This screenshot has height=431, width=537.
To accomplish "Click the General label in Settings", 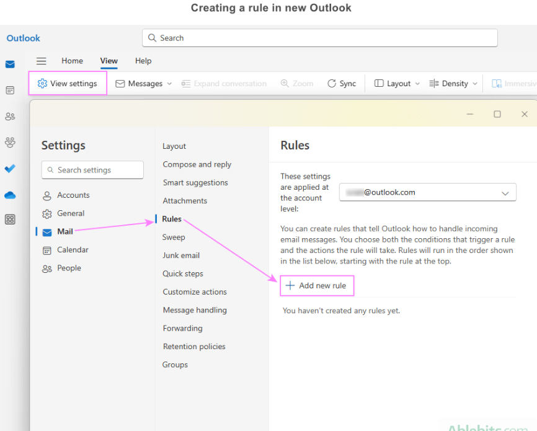I will (71, 213).
